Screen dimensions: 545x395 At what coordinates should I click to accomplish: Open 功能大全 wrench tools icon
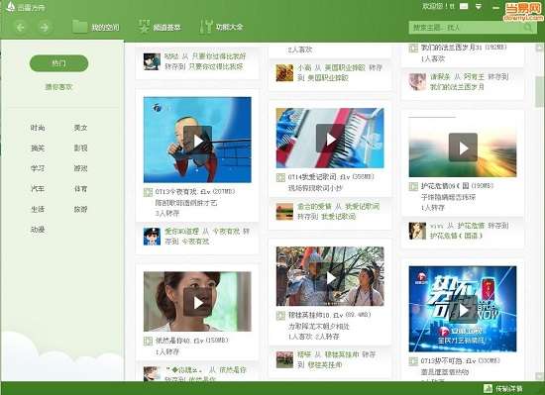(205, 27)
